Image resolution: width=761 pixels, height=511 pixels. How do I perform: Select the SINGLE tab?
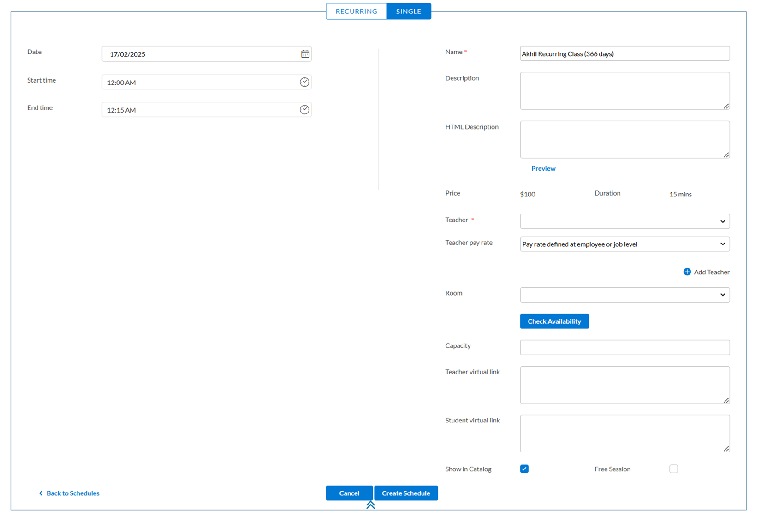click(409, 11)
